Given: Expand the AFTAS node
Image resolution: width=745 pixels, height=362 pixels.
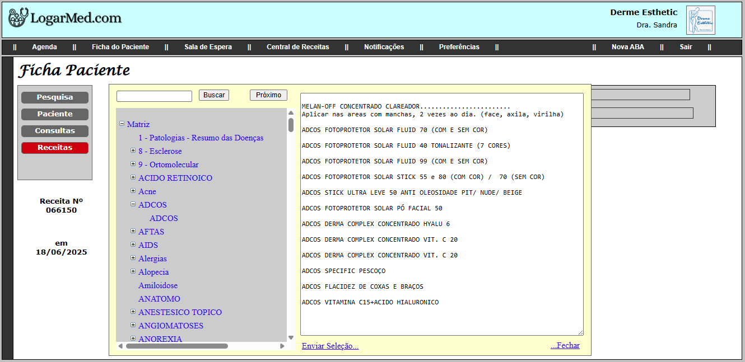Looking at the screenshot, I should [133, 231].
